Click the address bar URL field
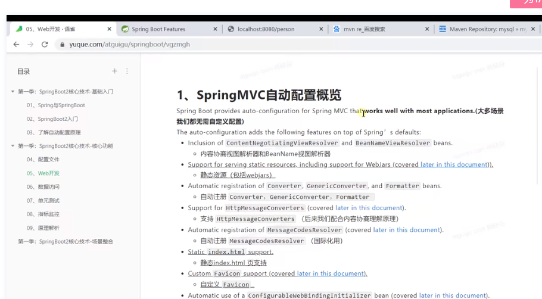 click(297, 44)
